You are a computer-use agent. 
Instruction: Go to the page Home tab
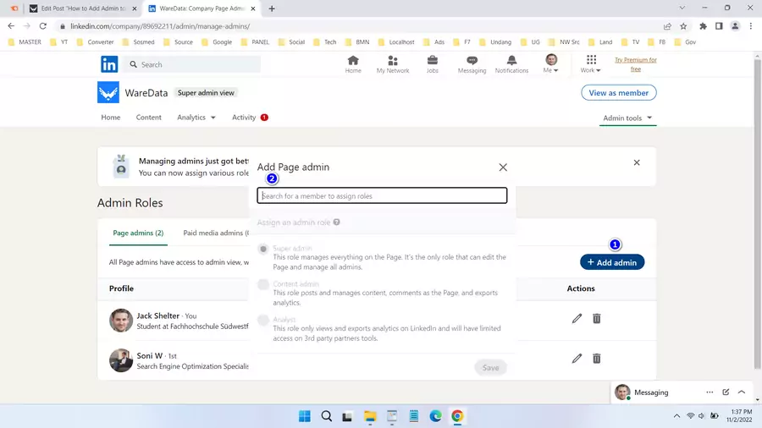tap(110, 118)
